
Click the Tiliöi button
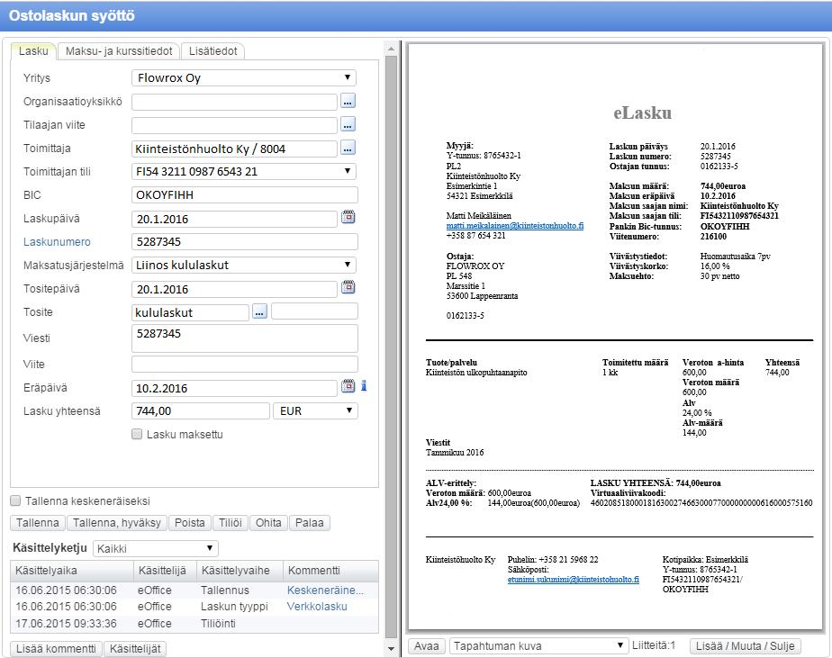tap(231, 523)
